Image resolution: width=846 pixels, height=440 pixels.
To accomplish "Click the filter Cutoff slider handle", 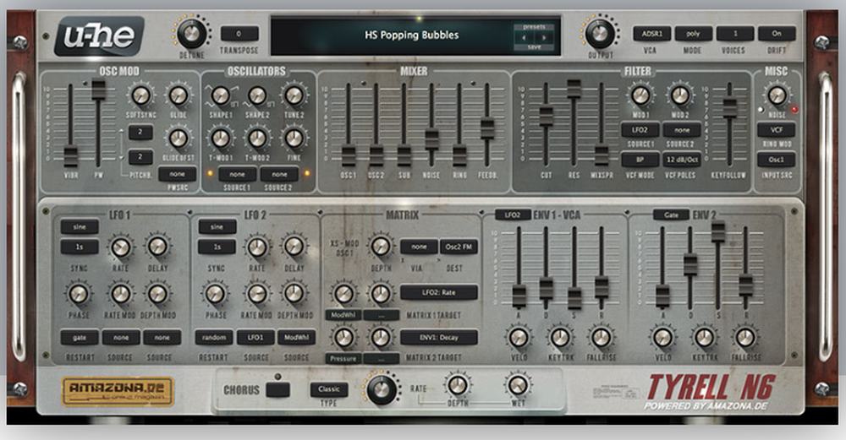I will click(546, 117).
